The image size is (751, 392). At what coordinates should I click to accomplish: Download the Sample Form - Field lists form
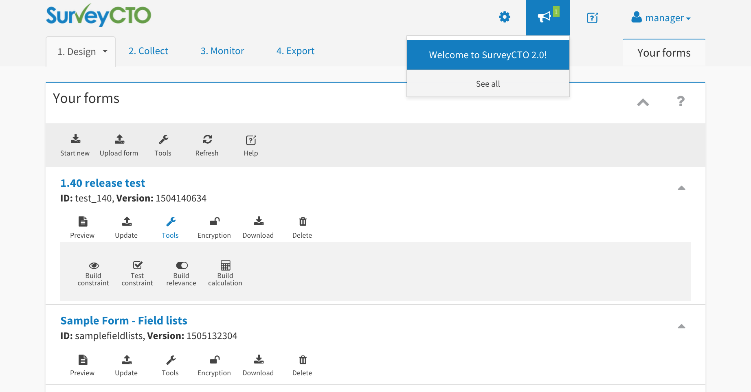(258, 364)
